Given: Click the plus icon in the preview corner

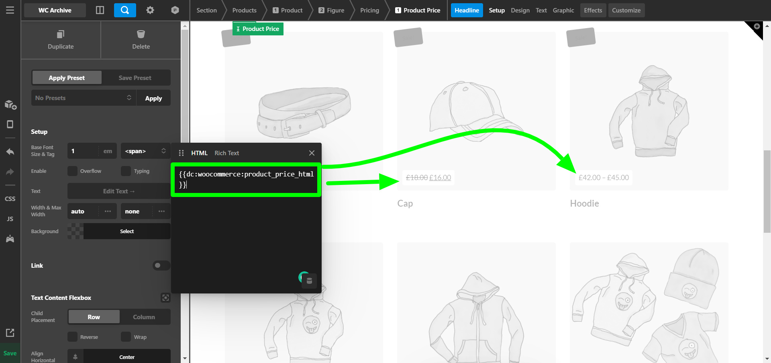Looking at the screenshot, I should pos(757,27).
